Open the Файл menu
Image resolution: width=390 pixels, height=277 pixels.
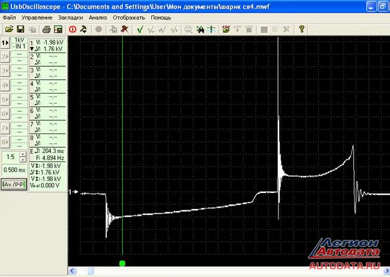[9, 18]
